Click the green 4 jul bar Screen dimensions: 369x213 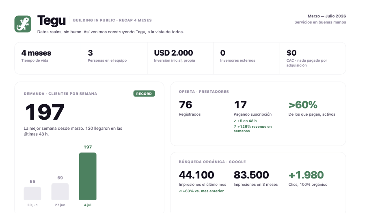pyautogui.click(x=88, y=176)
